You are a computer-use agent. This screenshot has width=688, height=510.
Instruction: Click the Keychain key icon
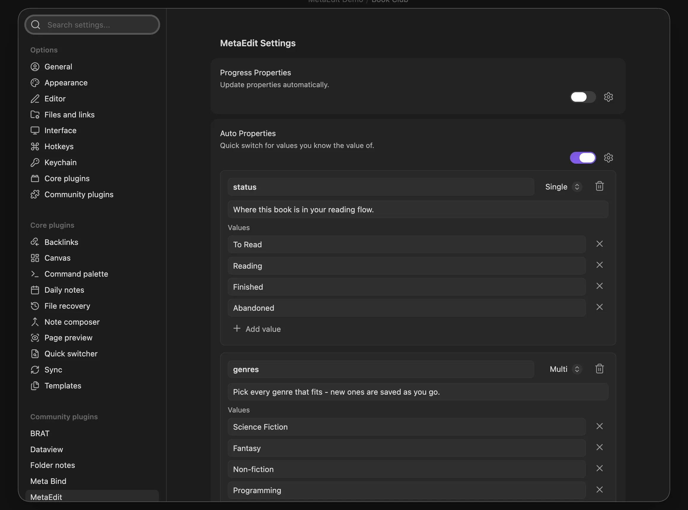(x=35, y=162)
